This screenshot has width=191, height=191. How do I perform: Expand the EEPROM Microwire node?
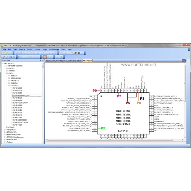pyautogui.click(x=5, y=134)
